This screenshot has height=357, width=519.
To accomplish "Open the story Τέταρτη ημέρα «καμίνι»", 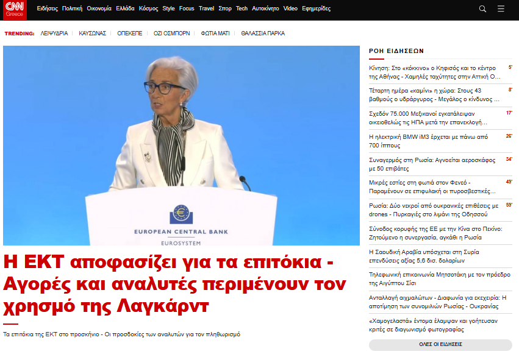I will click(434, 95).
